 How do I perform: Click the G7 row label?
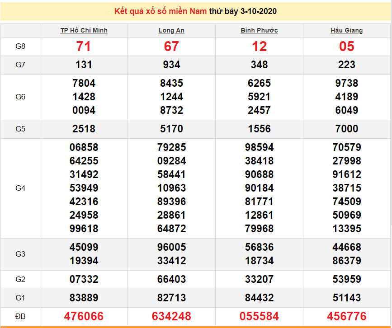tap(20, 65)
